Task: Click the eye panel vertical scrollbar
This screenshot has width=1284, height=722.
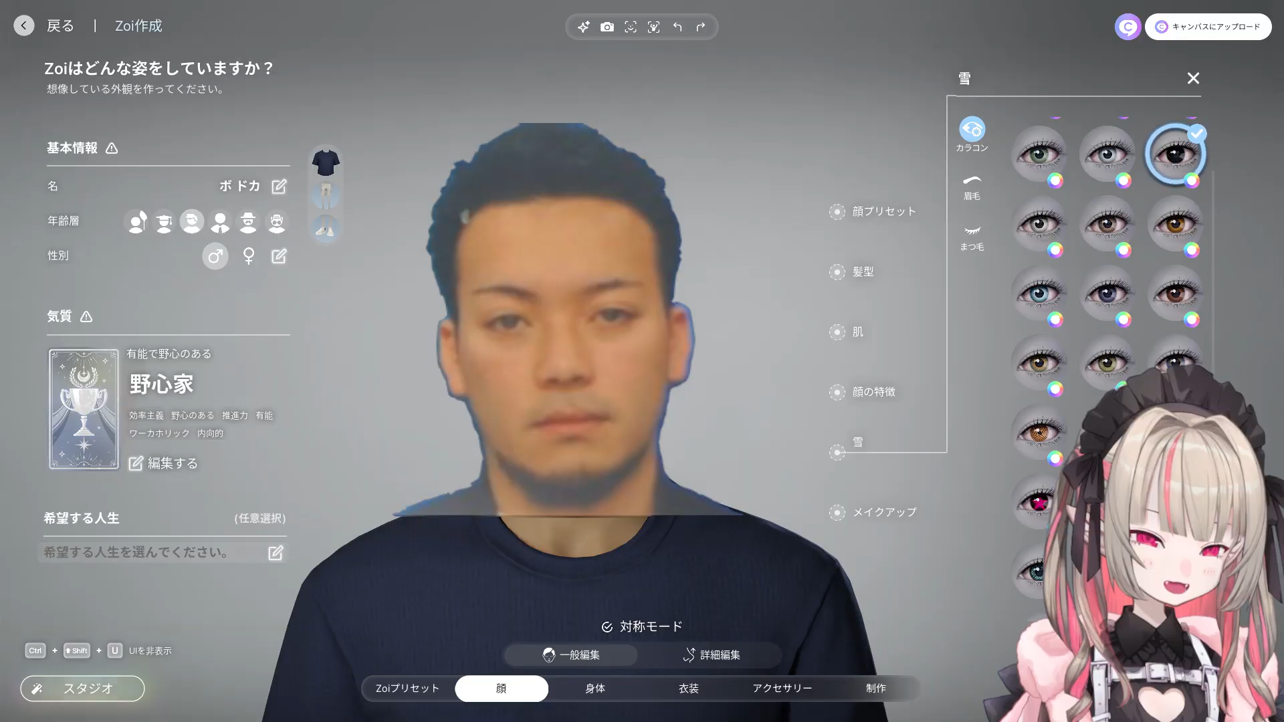Action: [x=1212, y=267]
